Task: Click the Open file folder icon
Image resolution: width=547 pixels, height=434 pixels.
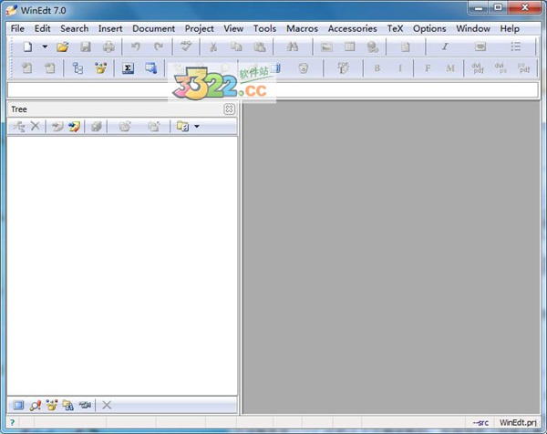Action: (x=63, y=46)
